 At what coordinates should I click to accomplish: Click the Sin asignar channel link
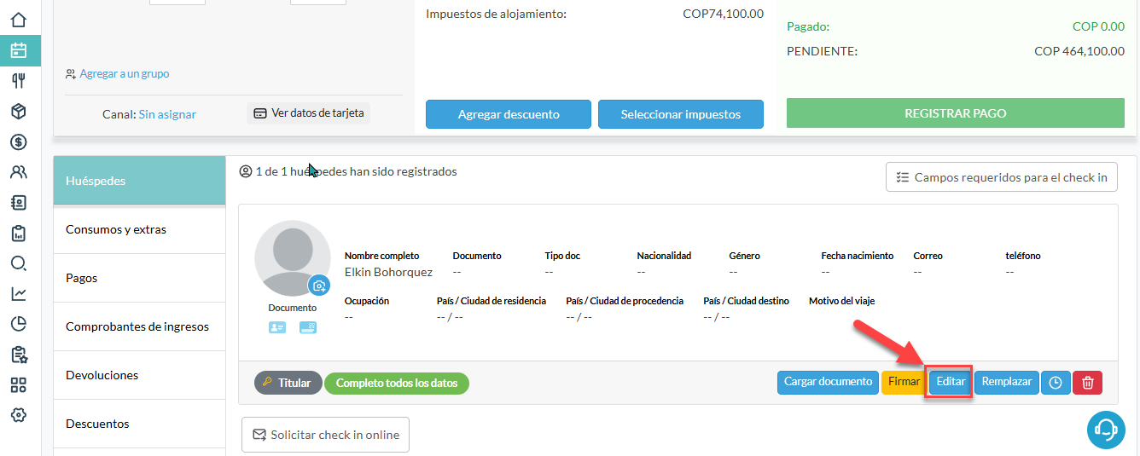tap(167, 114)
